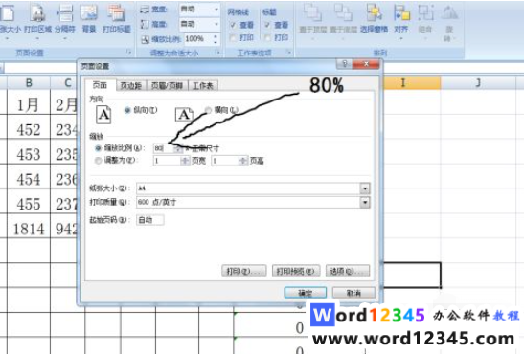Image resolution: width=524 pixels, height=354 pixels.
Task: Click the First page number (起始页码) field
Action: point(150,220)
